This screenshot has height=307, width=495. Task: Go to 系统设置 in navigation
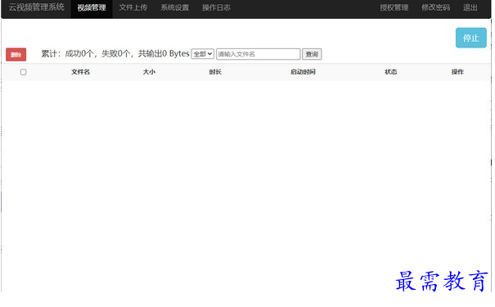coord(174,7)
